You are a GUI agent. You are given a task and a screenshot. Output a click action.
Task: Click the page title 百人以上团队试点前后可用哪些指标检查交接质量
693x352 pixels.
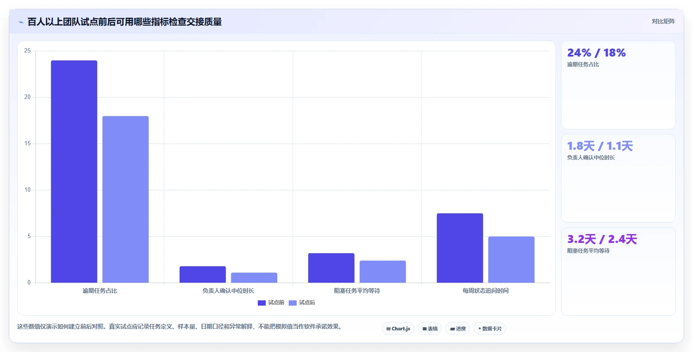(124, 22)
